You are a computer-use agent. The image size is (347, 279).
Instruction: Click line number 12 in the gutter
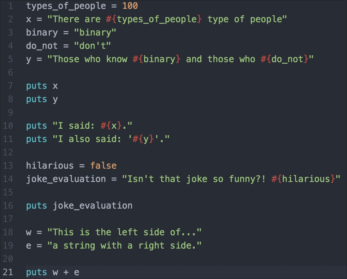(x=8, y=152)
